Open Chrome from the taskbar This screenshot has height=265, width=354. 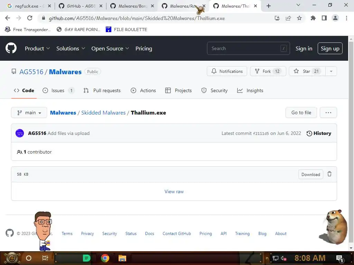(105, 258)
